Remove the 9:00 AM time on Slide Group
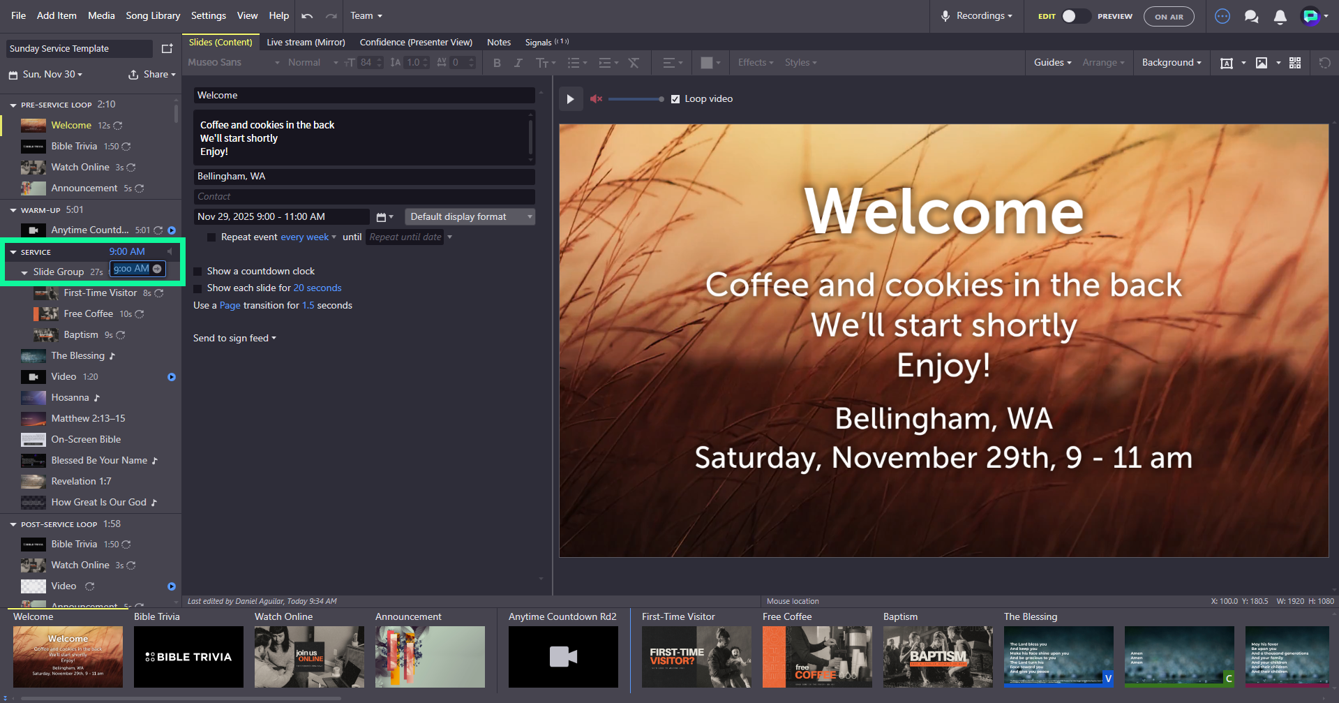The height and width of the screenshot is (703, 1339). (157, 269)
